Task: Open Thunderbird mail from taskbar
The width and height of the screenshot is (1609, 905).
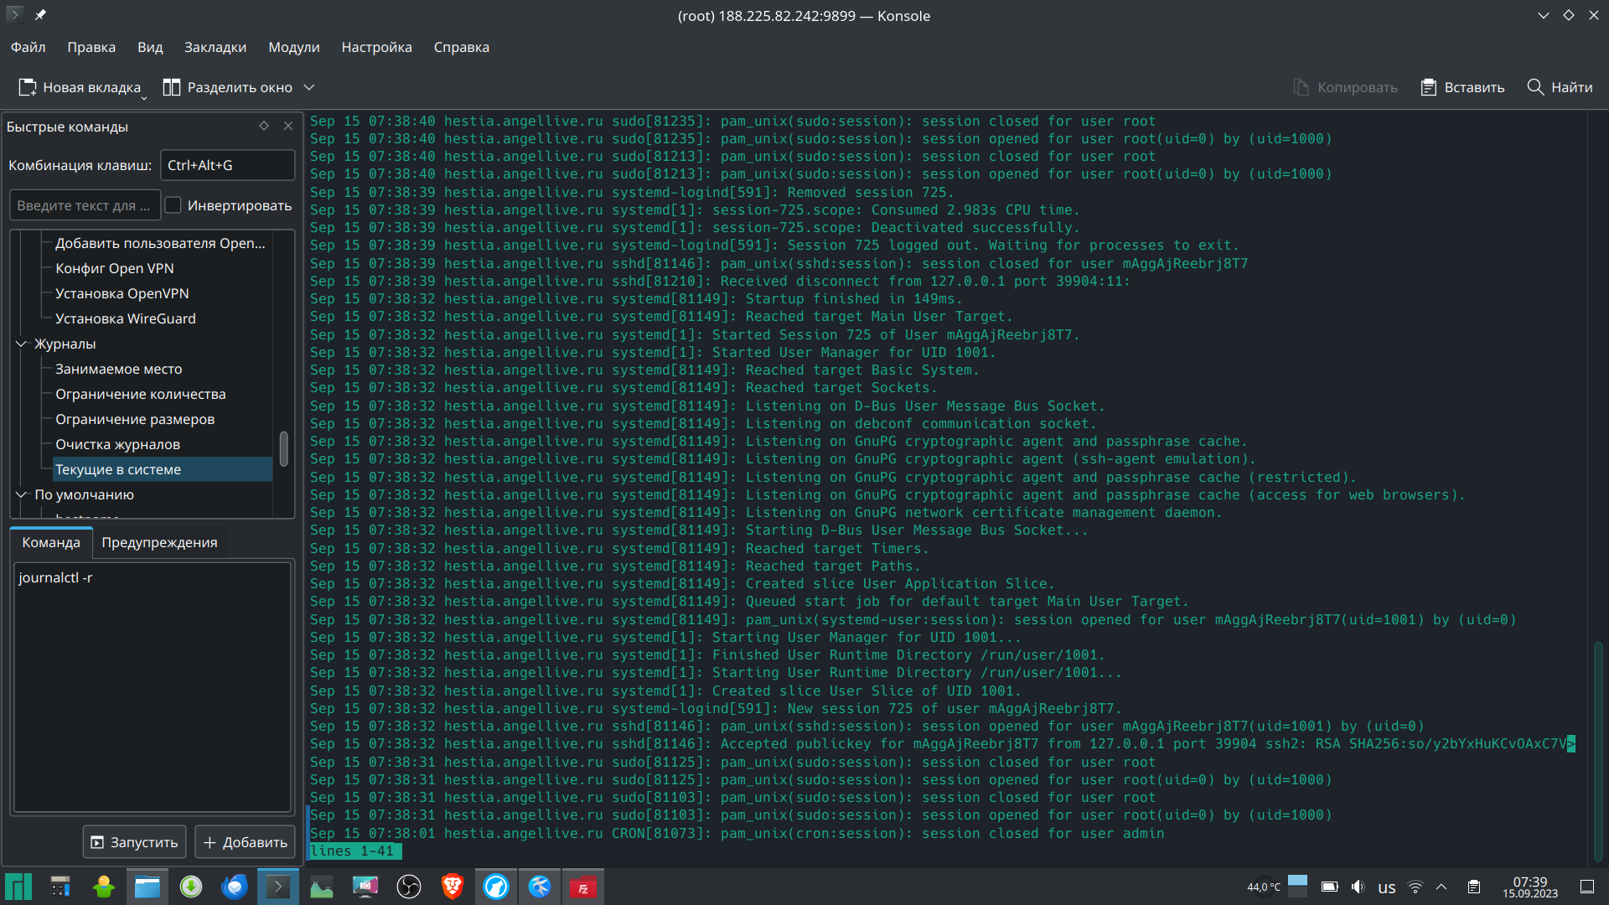Action: point(235,887)
